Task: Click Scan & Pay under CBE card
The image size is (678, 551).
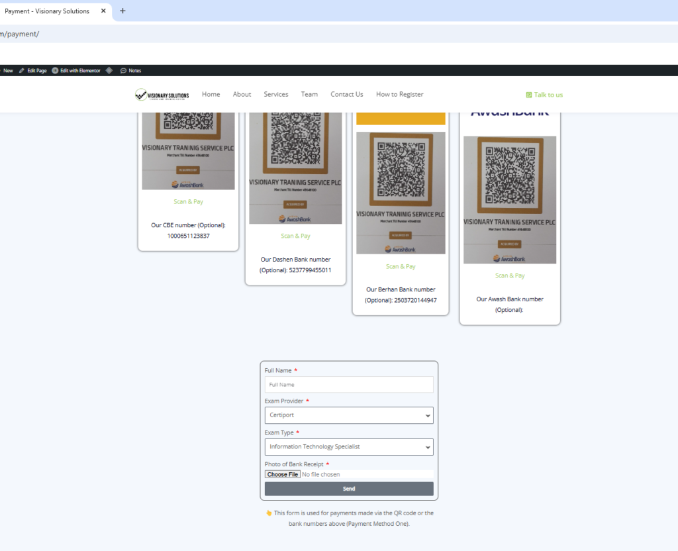Action: coord(188,201)
